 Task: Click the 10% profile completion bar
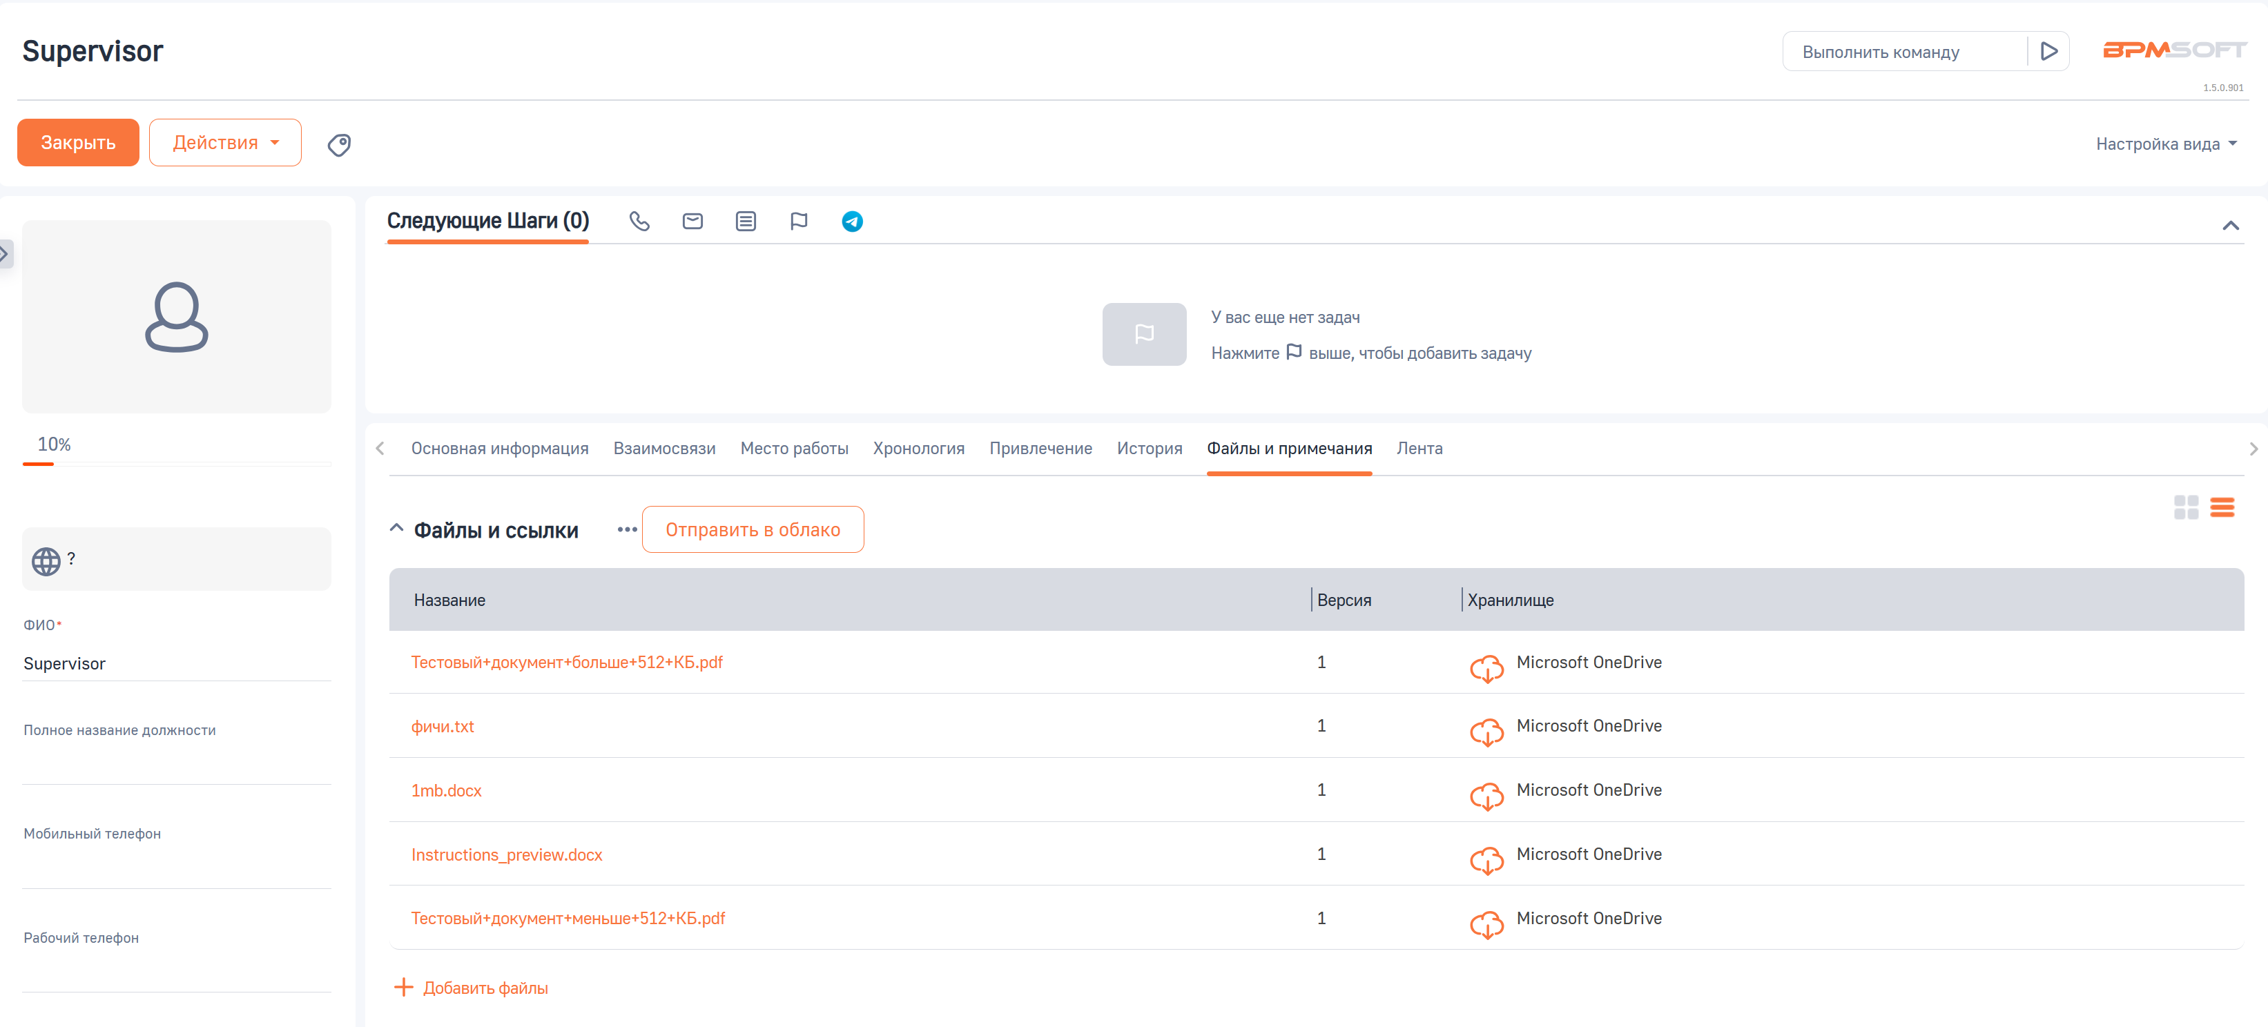[176, 463]
